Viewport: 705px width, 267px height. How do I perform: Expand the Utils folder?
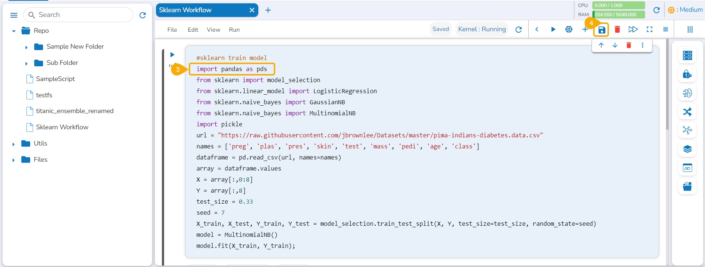pyautogui.click(x=14, y=144)
